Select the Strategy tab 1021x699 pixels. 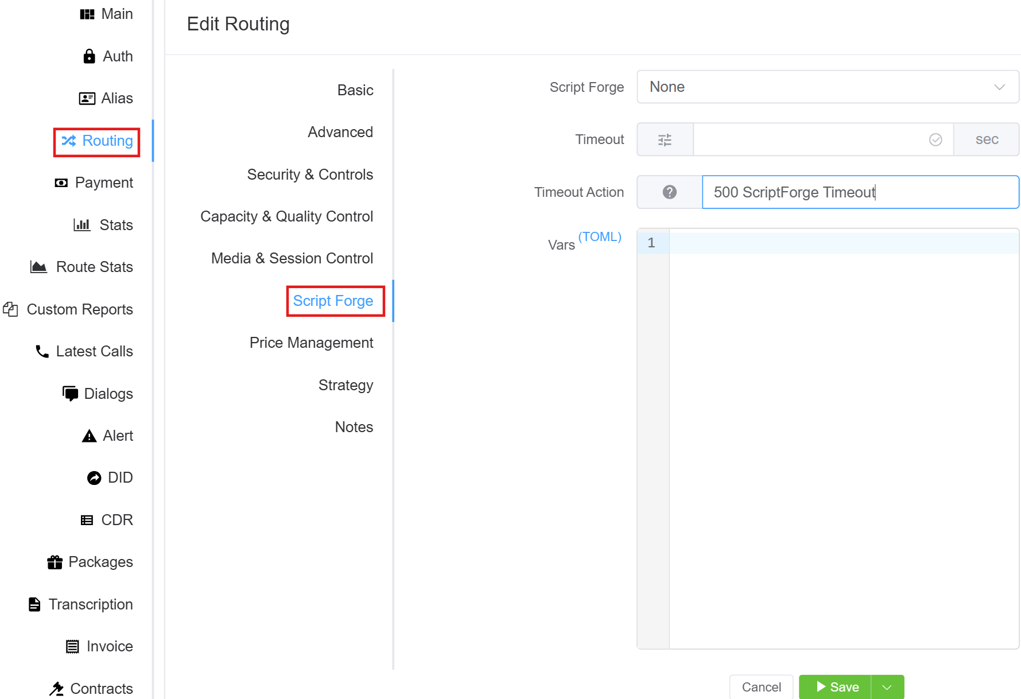[x=345, y=385]
